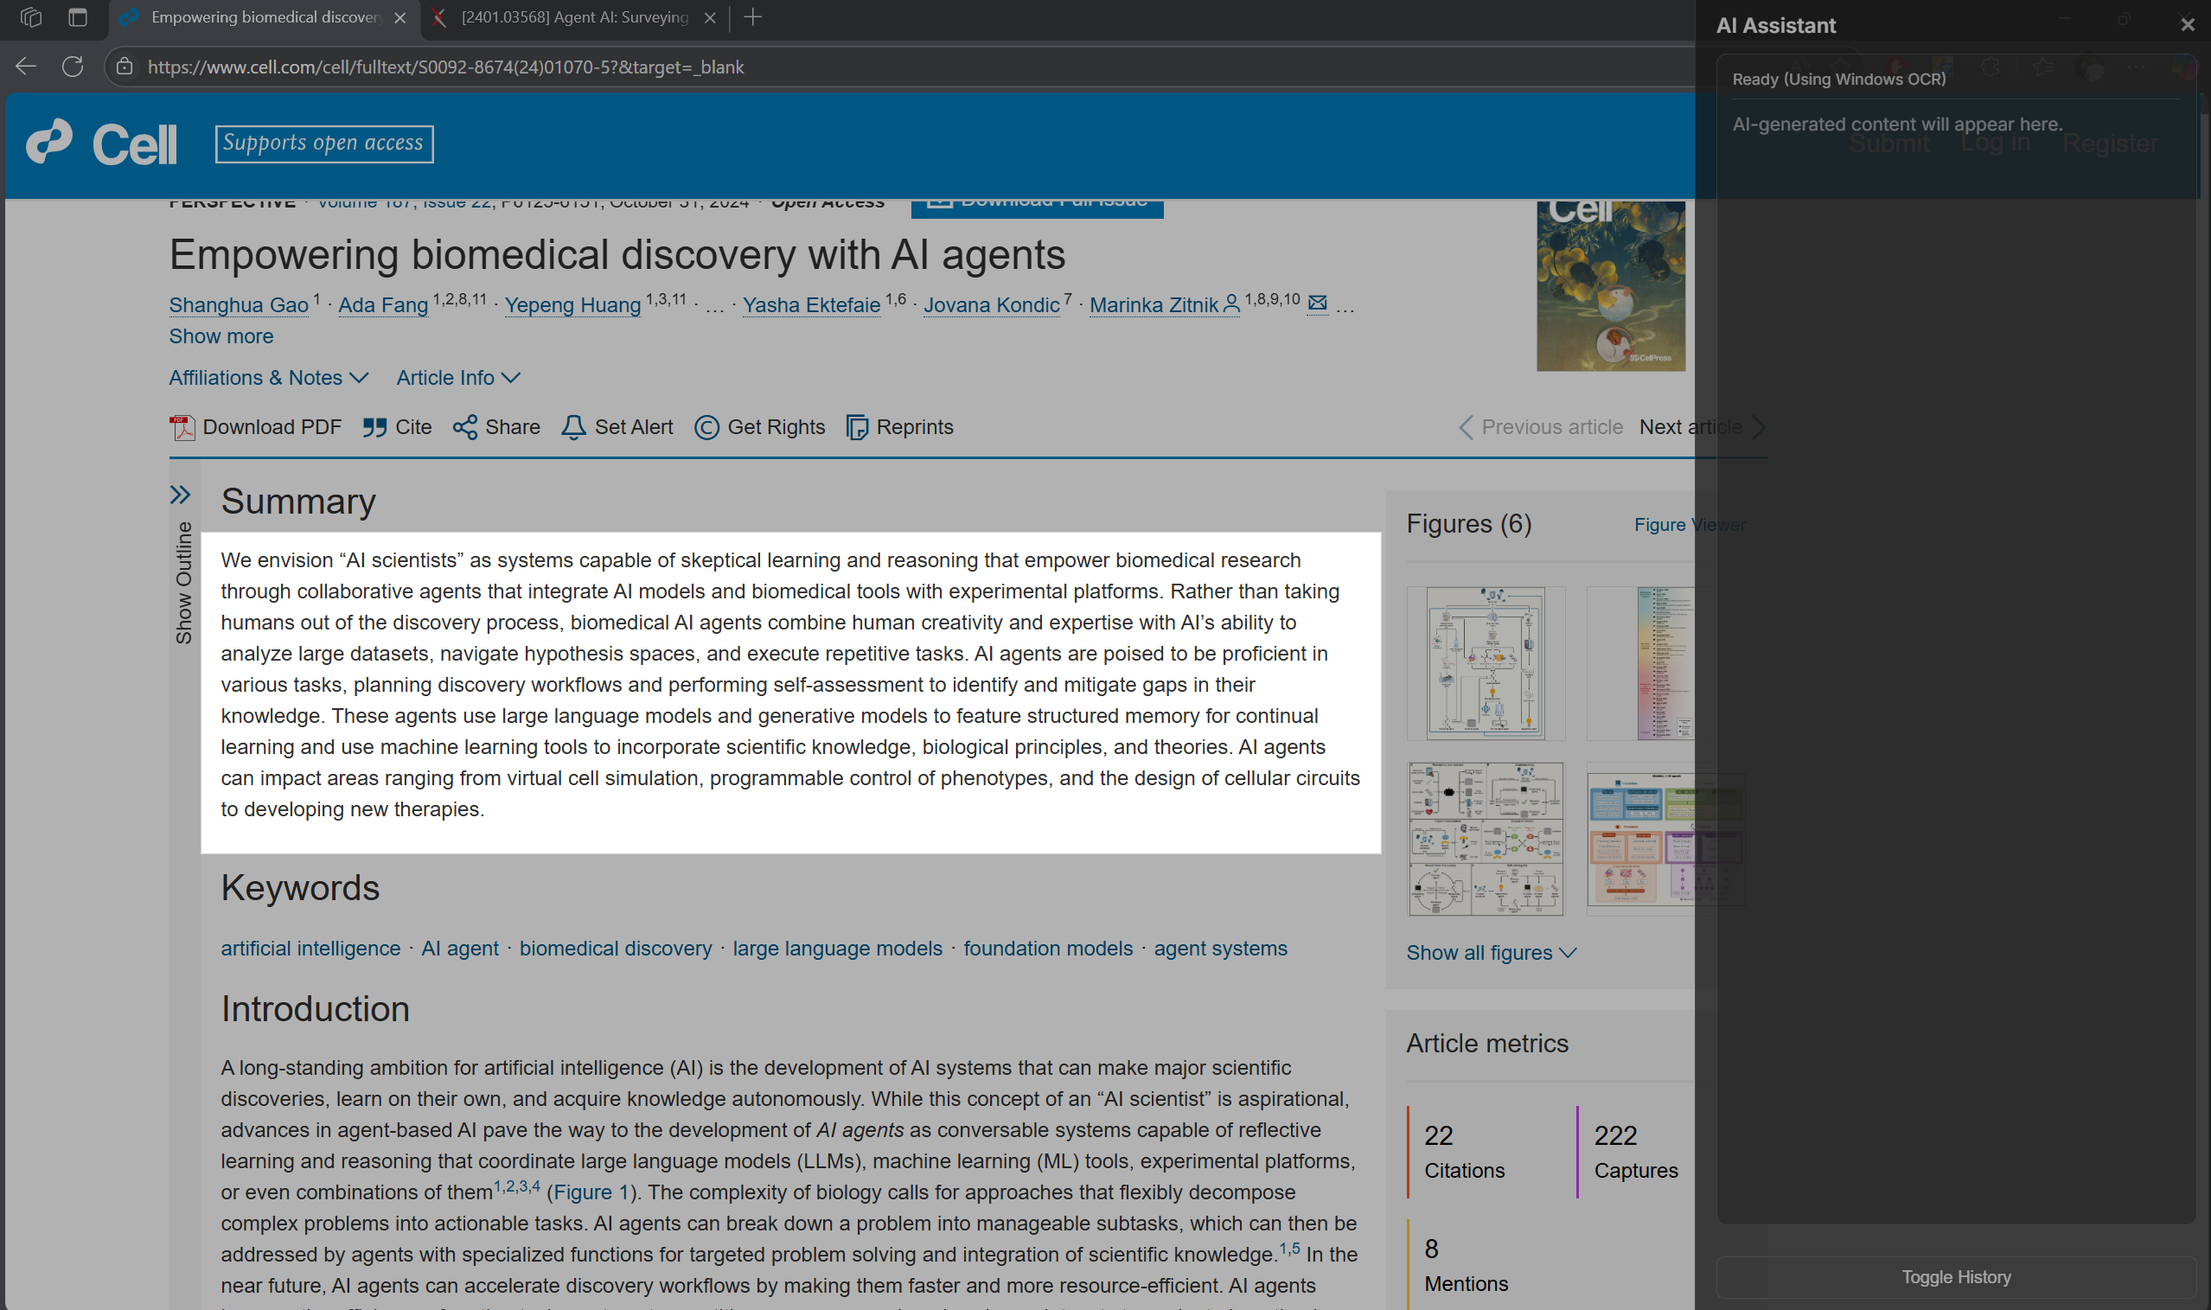Click the Set Alert bell icon
Screen dimensions: 2211x1310
573,427
